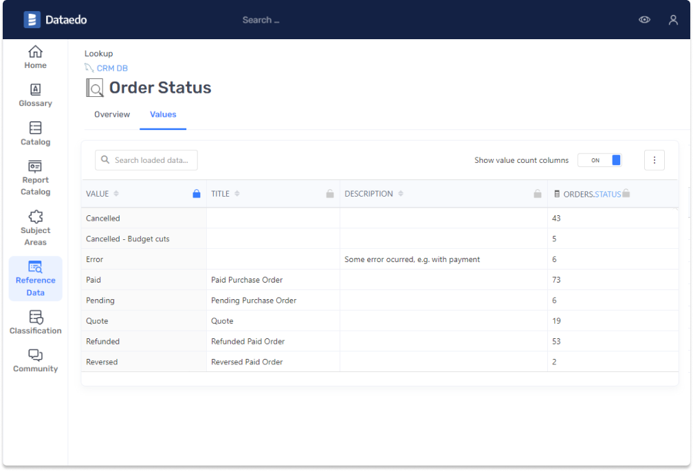Sort by the TITLE column arrows
Screen dimensions: 693x471
click(x=237, y=194)
